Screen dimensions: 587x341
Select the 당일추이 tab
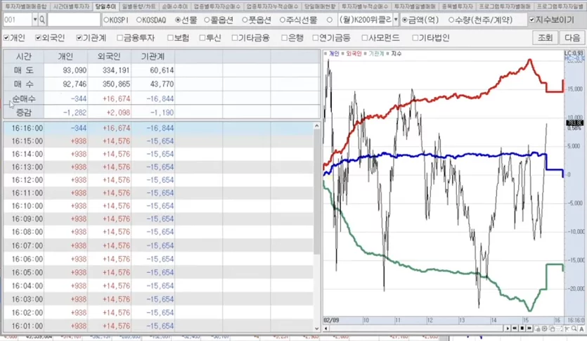[x=105, y=6]
